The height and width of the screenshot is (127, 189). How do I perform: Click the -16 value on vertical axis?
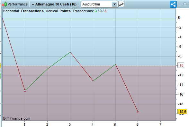tap(181, 94)
